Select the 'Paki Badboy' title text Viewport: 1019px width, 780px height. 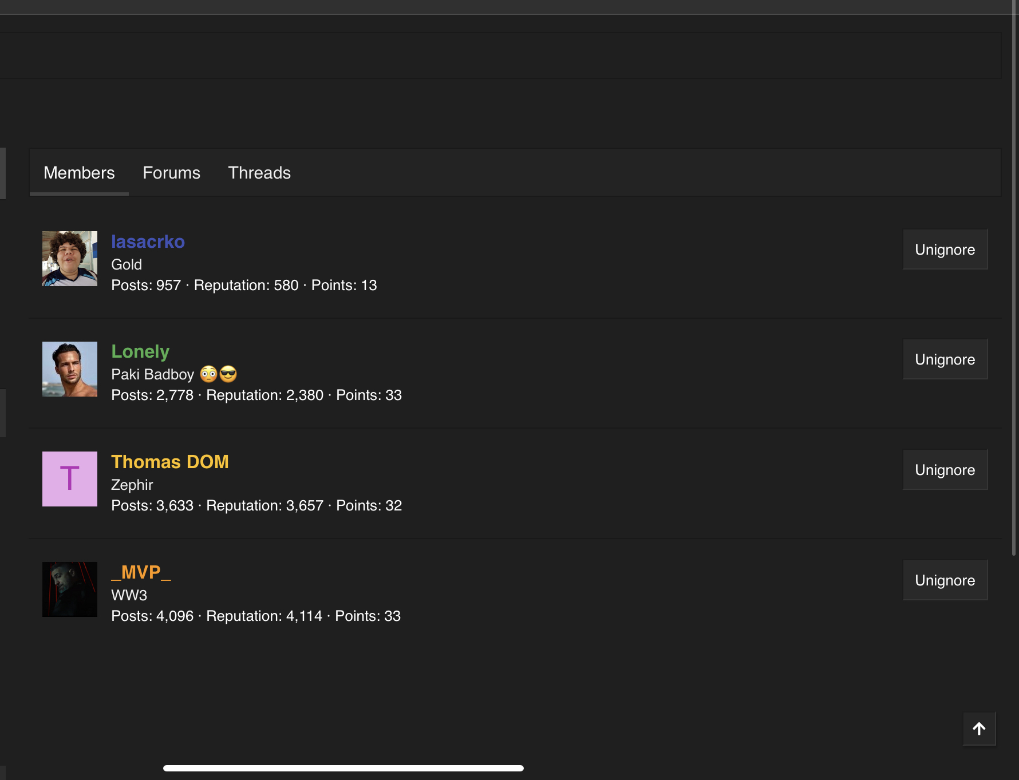153,374
